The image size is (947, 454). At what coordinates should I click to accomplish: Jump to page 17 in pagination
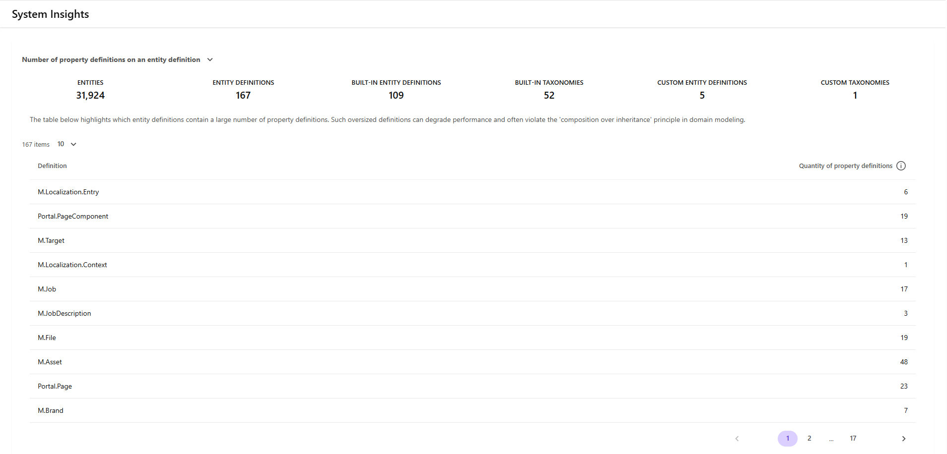pos(853,439)
